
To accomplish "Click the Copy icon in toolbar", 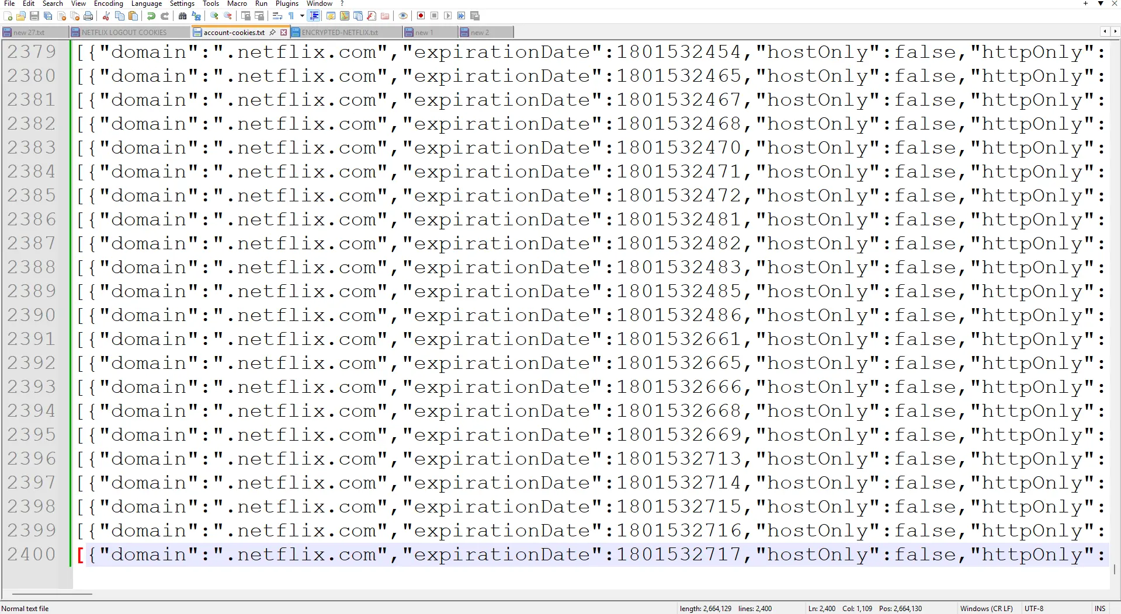I will (120, 16).
